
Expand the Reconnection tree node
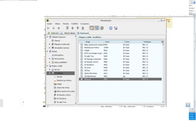tap(50, 59)
